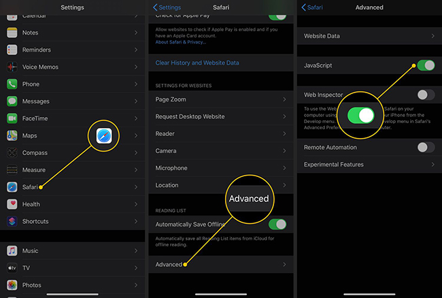Tap the Measure row label
This screenshot has width=442, height=298.
coord(34,170)
